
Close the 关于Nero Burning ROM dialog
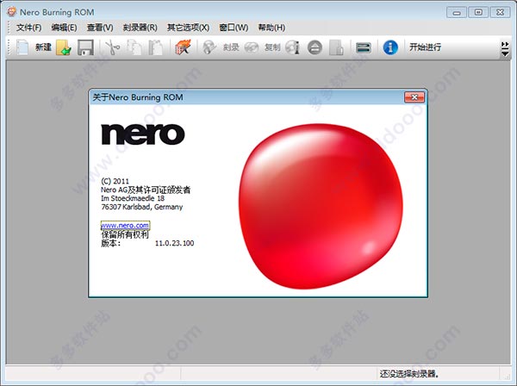pyautogui.click(x=414, y=96)
